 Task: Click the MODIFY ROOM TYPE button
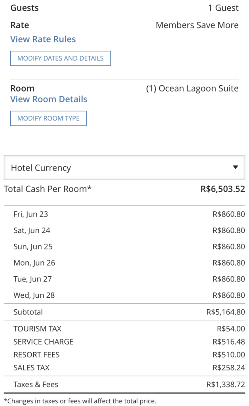[48, 118]
